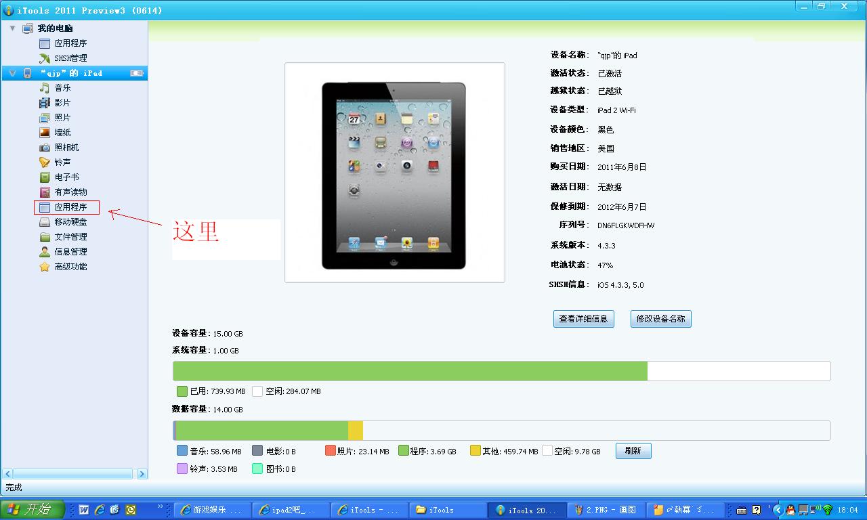This screenshot has height=520, width=867.
Task: Click the sidebar scrollbar right arrow
Action: pos(142,474)
